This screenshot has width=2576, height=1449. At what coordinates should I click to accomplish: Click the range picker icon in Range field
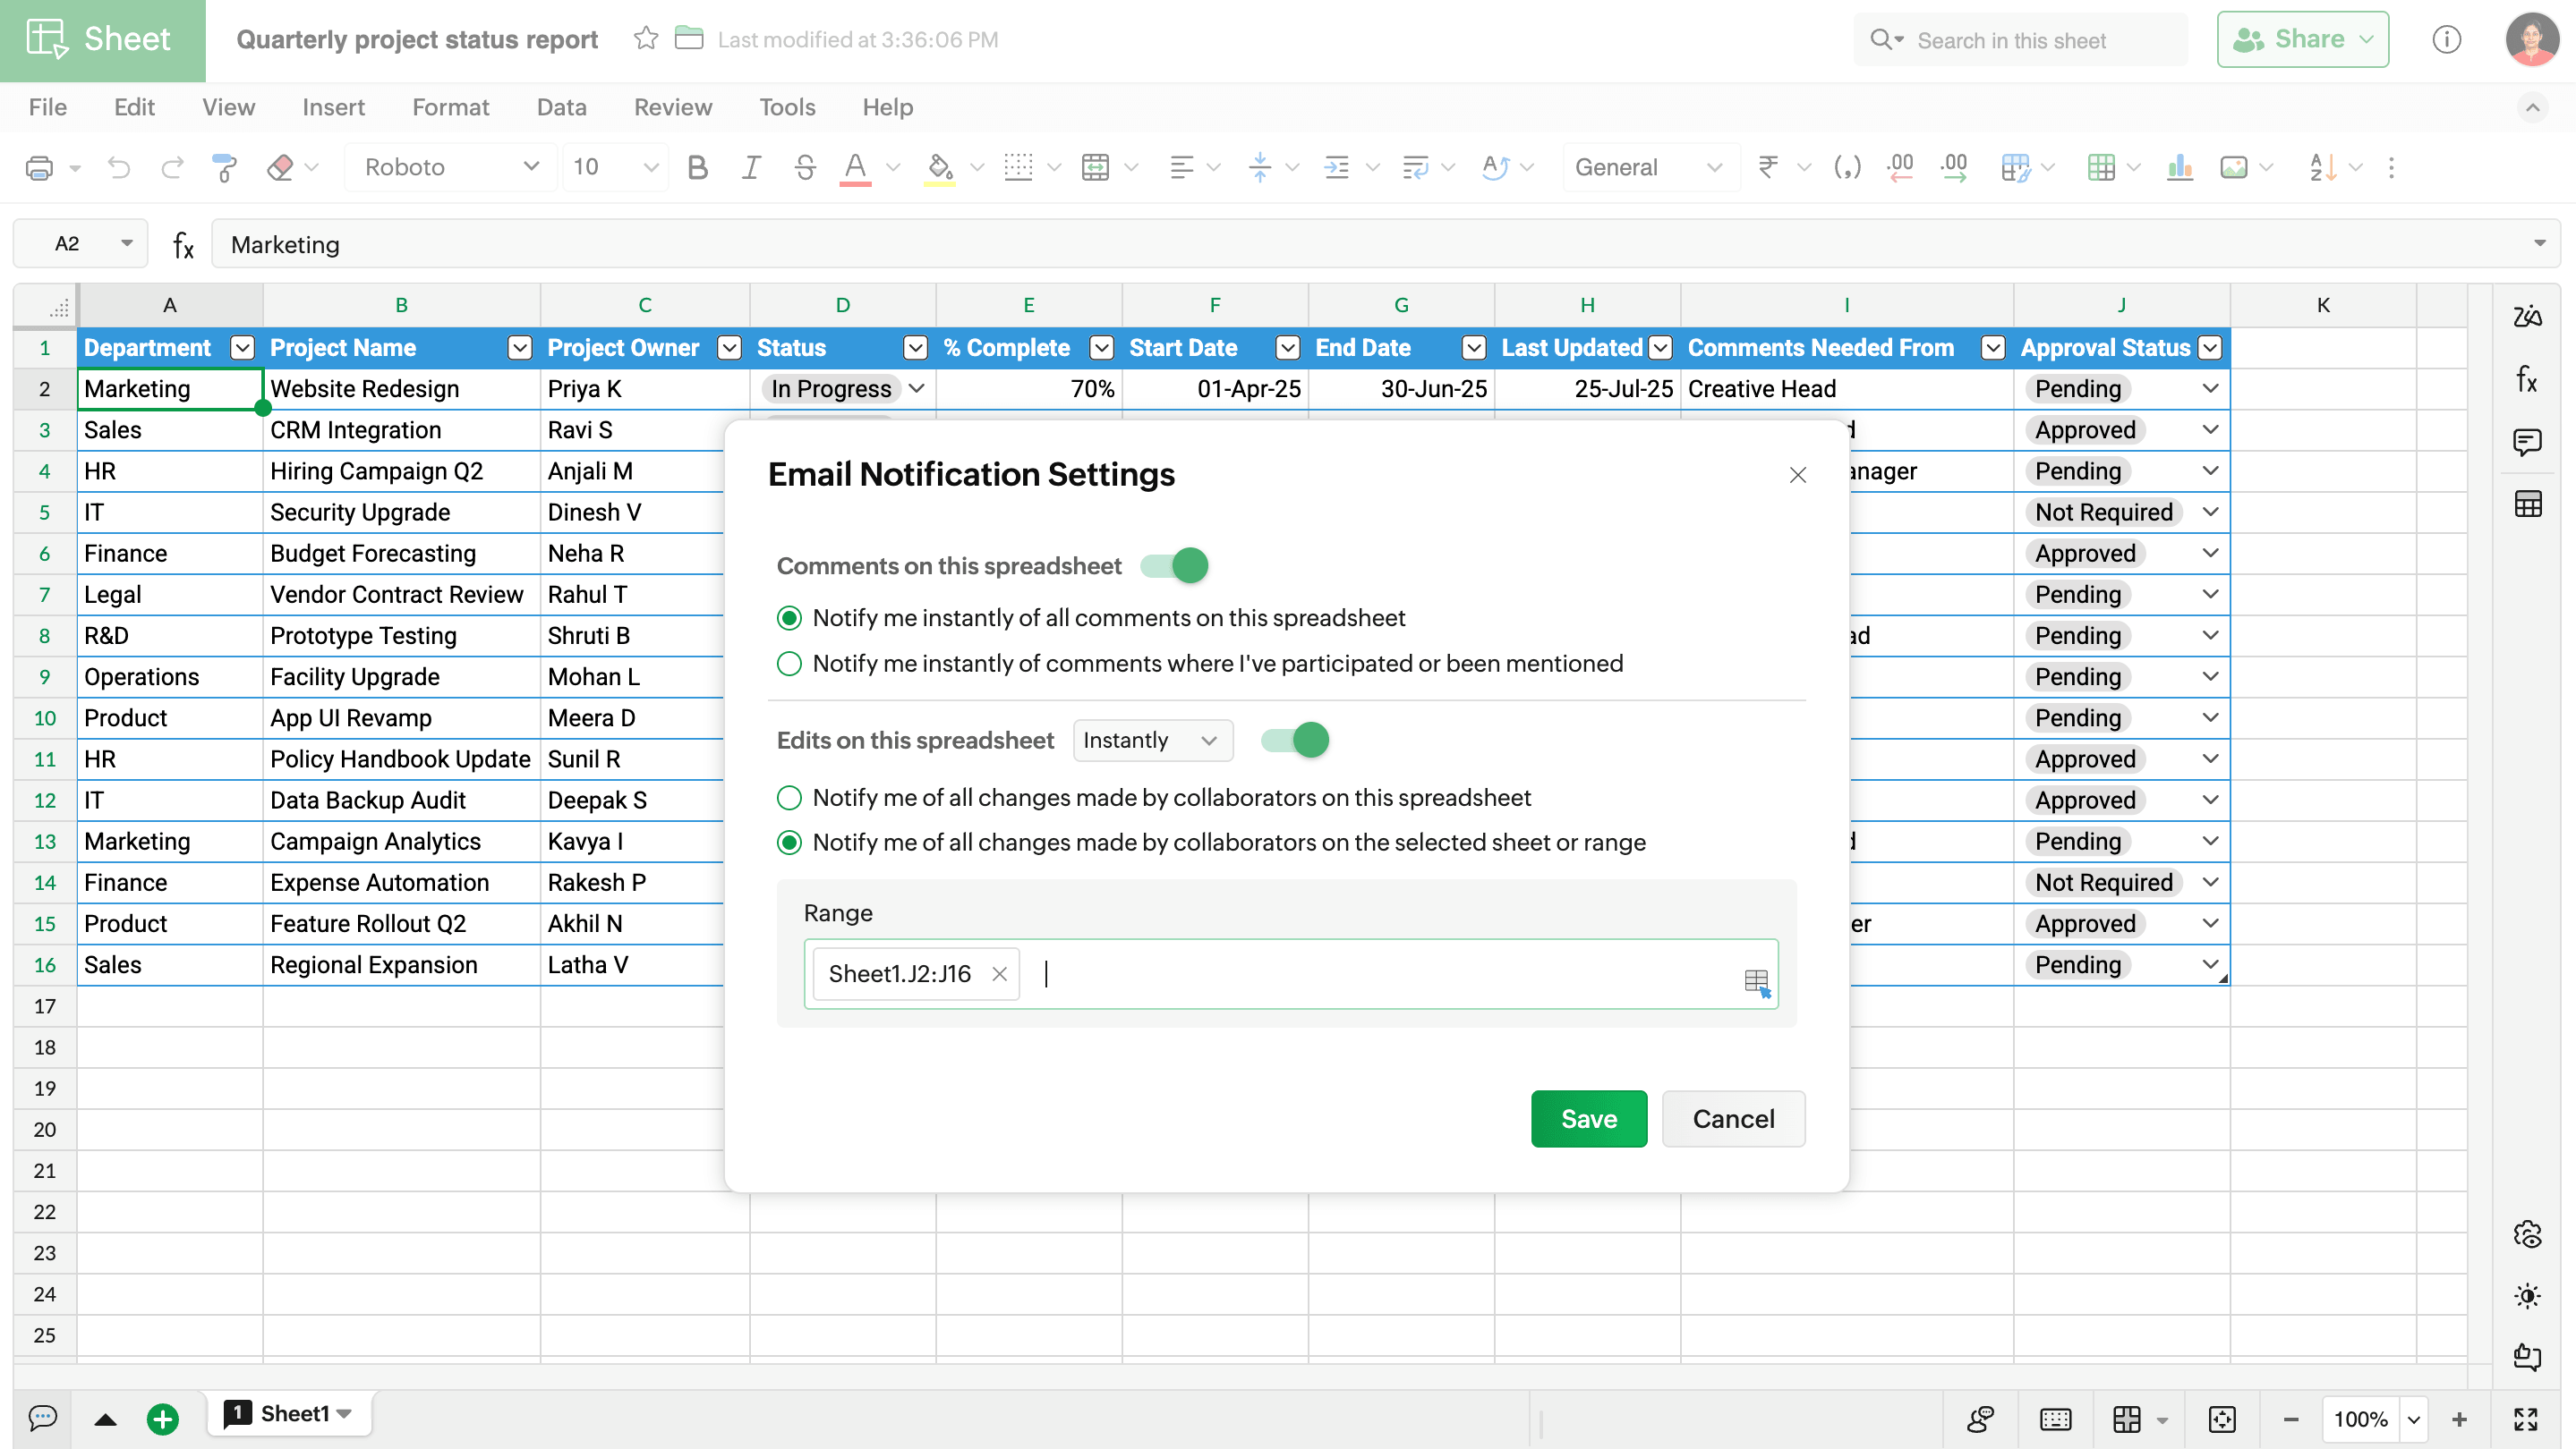point(1756,981)
